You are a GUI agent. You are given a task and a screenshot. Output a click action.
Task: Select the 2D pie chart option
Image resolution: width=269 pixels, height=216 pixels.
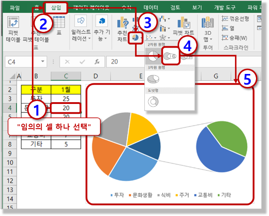[x=153, y=56]
